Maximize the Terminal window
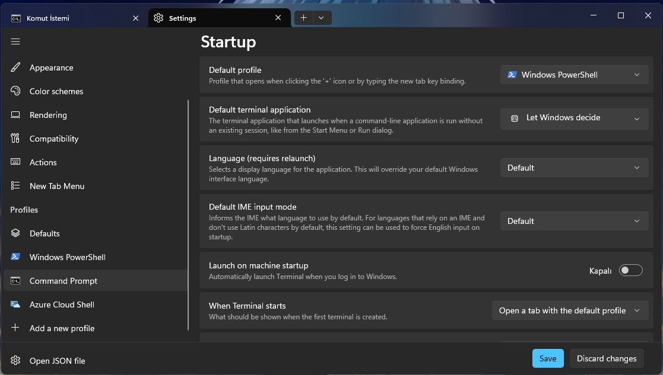The width and height of the screenshot is (663, 375). click(x=621, y=15)
